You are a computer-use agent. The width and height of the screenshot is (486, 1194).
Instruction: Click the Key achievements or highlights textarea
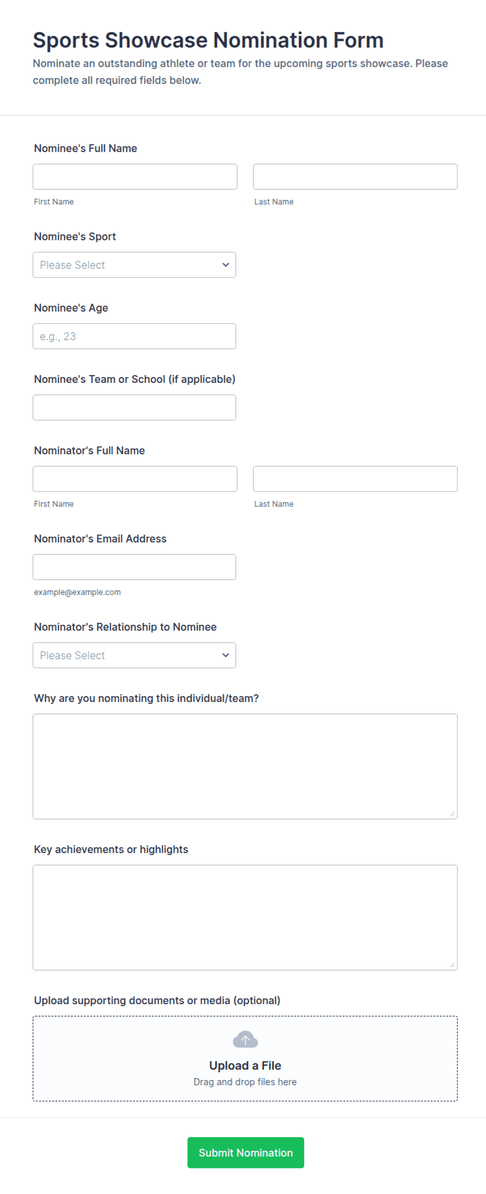tap(245, 917)
